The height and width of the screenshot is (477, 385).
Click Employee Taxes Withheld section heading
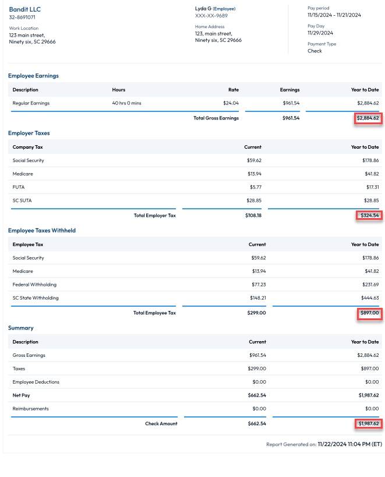click(42, 230)
